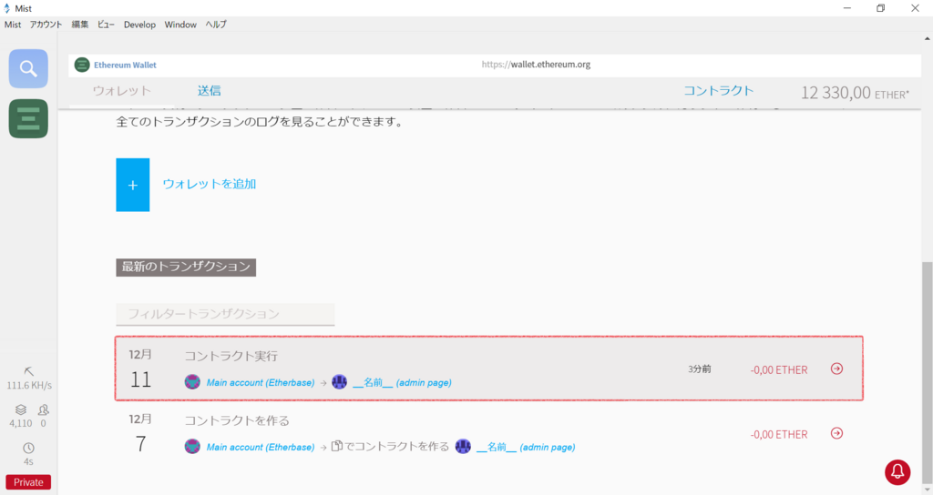Click the blue plus add wallet tile
This screenshot has height=495, width=933.
tap(133, 185)
